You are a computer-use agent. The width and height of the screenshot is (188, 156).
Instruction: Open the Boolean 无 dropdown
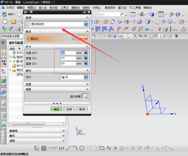[74, 77]
